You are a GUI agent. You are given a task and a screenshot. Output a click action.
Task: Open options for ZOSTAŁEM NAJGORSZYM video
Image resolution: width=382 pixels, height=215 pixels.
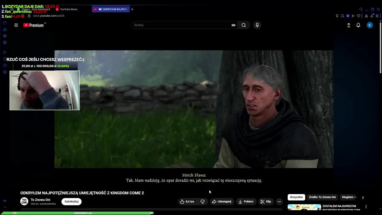pyautogui.click(x=366, y=207)
